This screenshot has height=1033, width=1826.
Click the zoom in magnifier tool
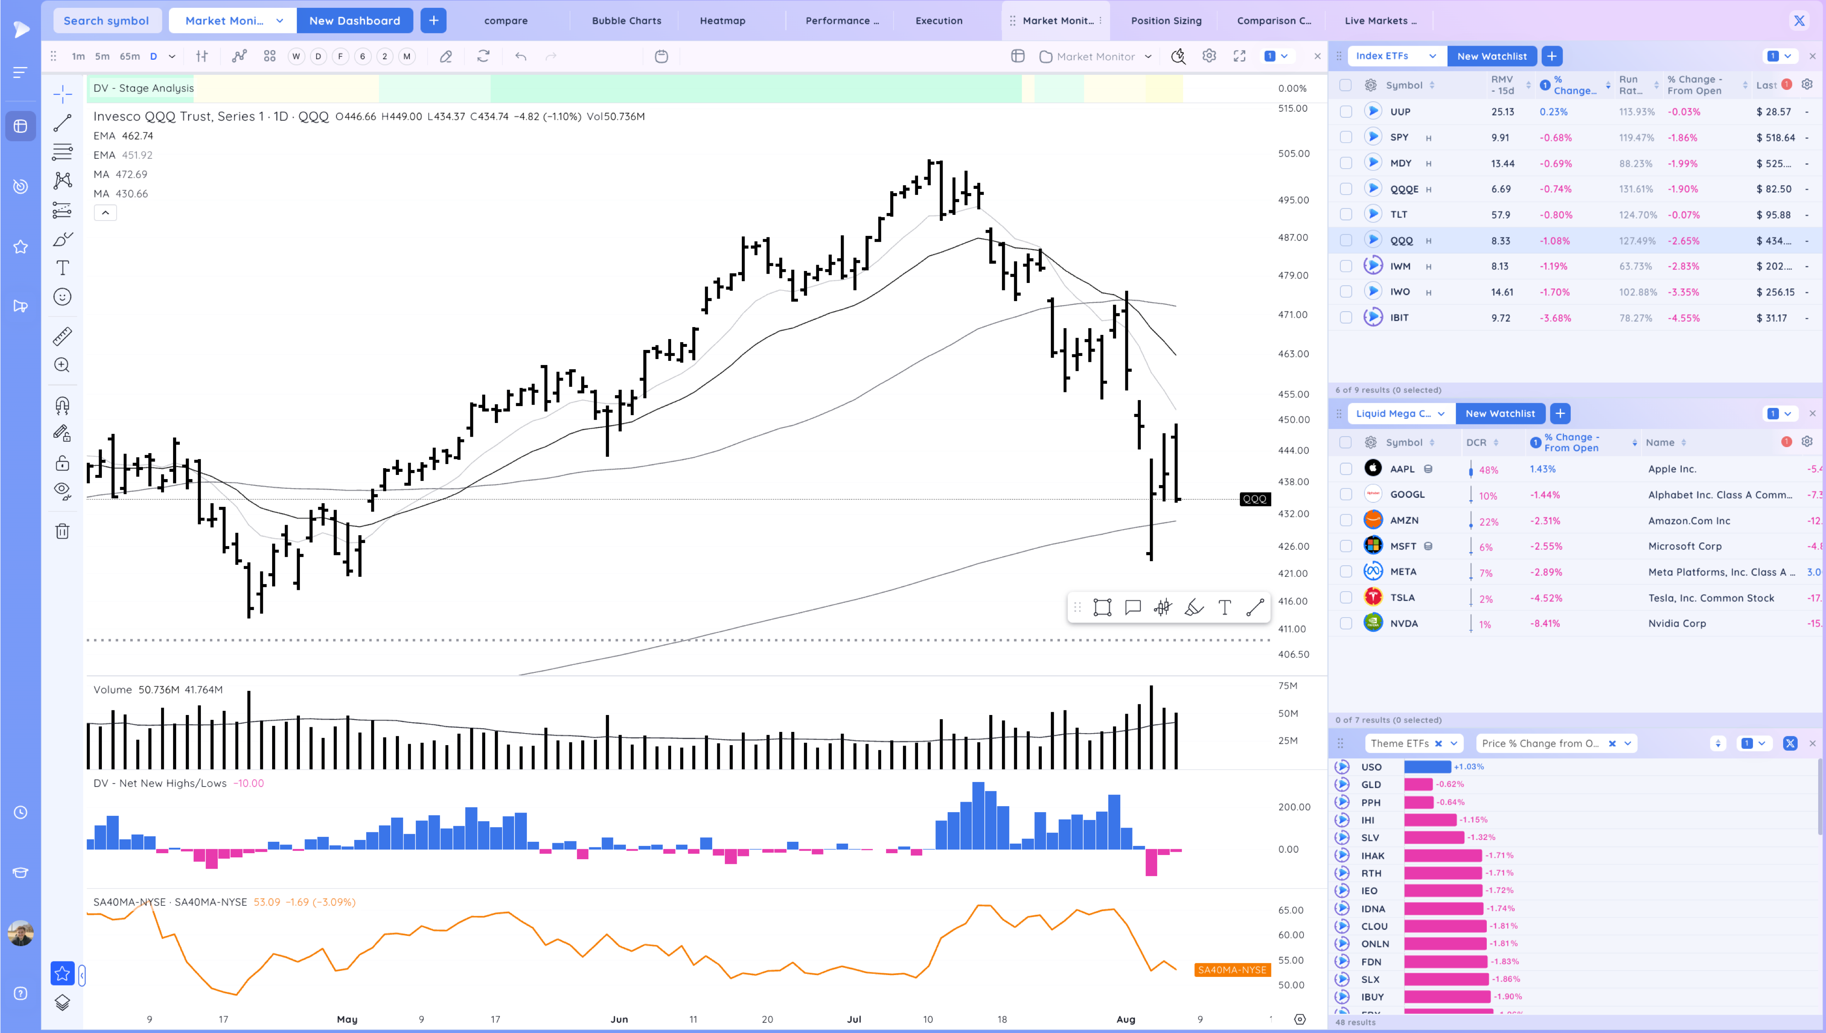click(63, 365)
